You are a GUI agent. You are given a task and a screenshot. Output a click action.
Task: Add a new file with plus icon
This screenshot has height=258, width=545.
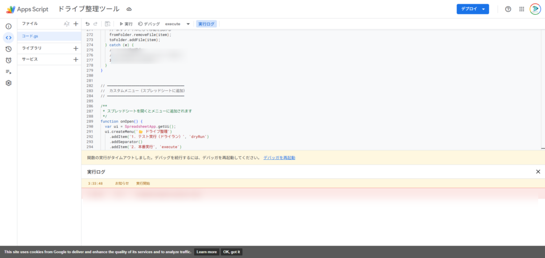pyautogui.click(x=76, y=24)
